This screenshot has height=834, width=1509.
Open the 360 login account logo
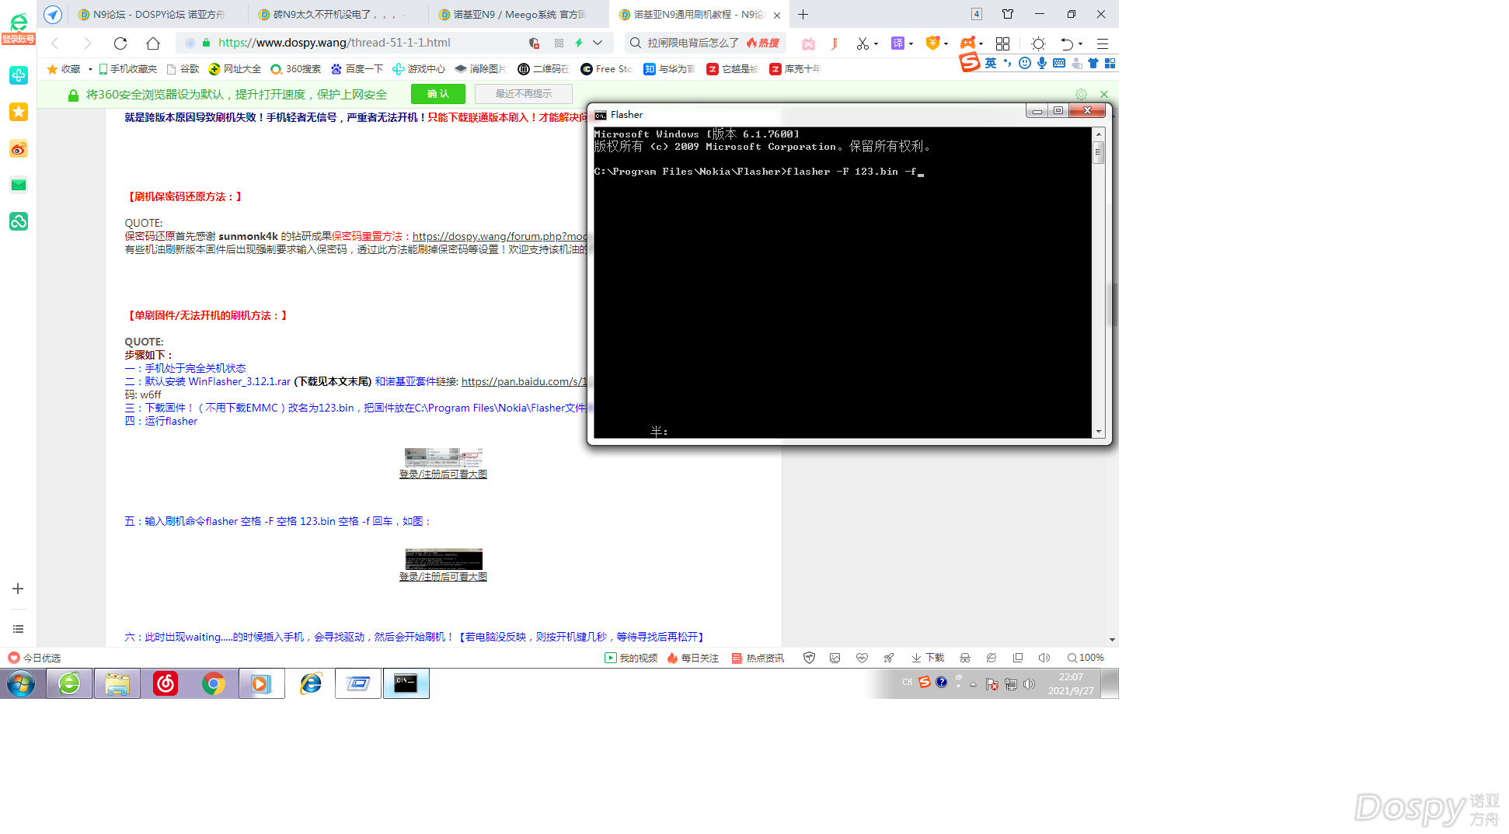point(18,29)
